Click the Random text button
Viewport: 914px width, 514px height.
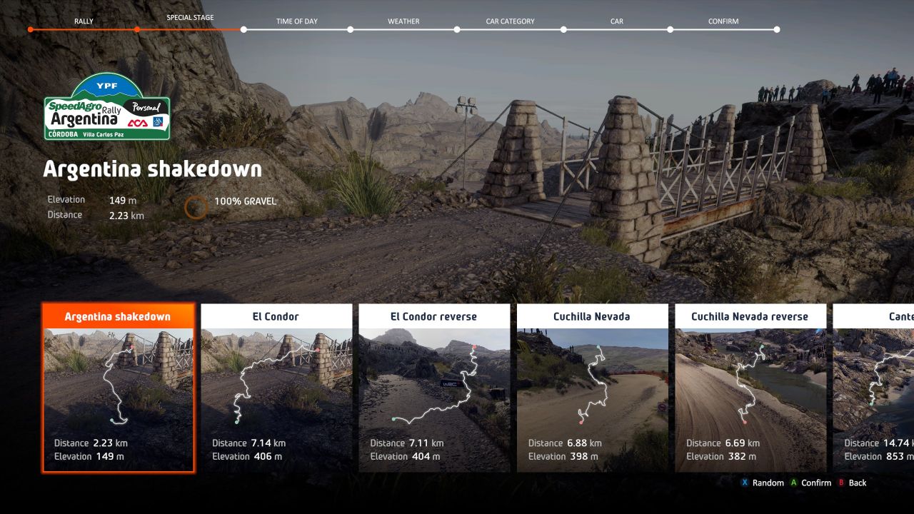click(x=768, y=483)
